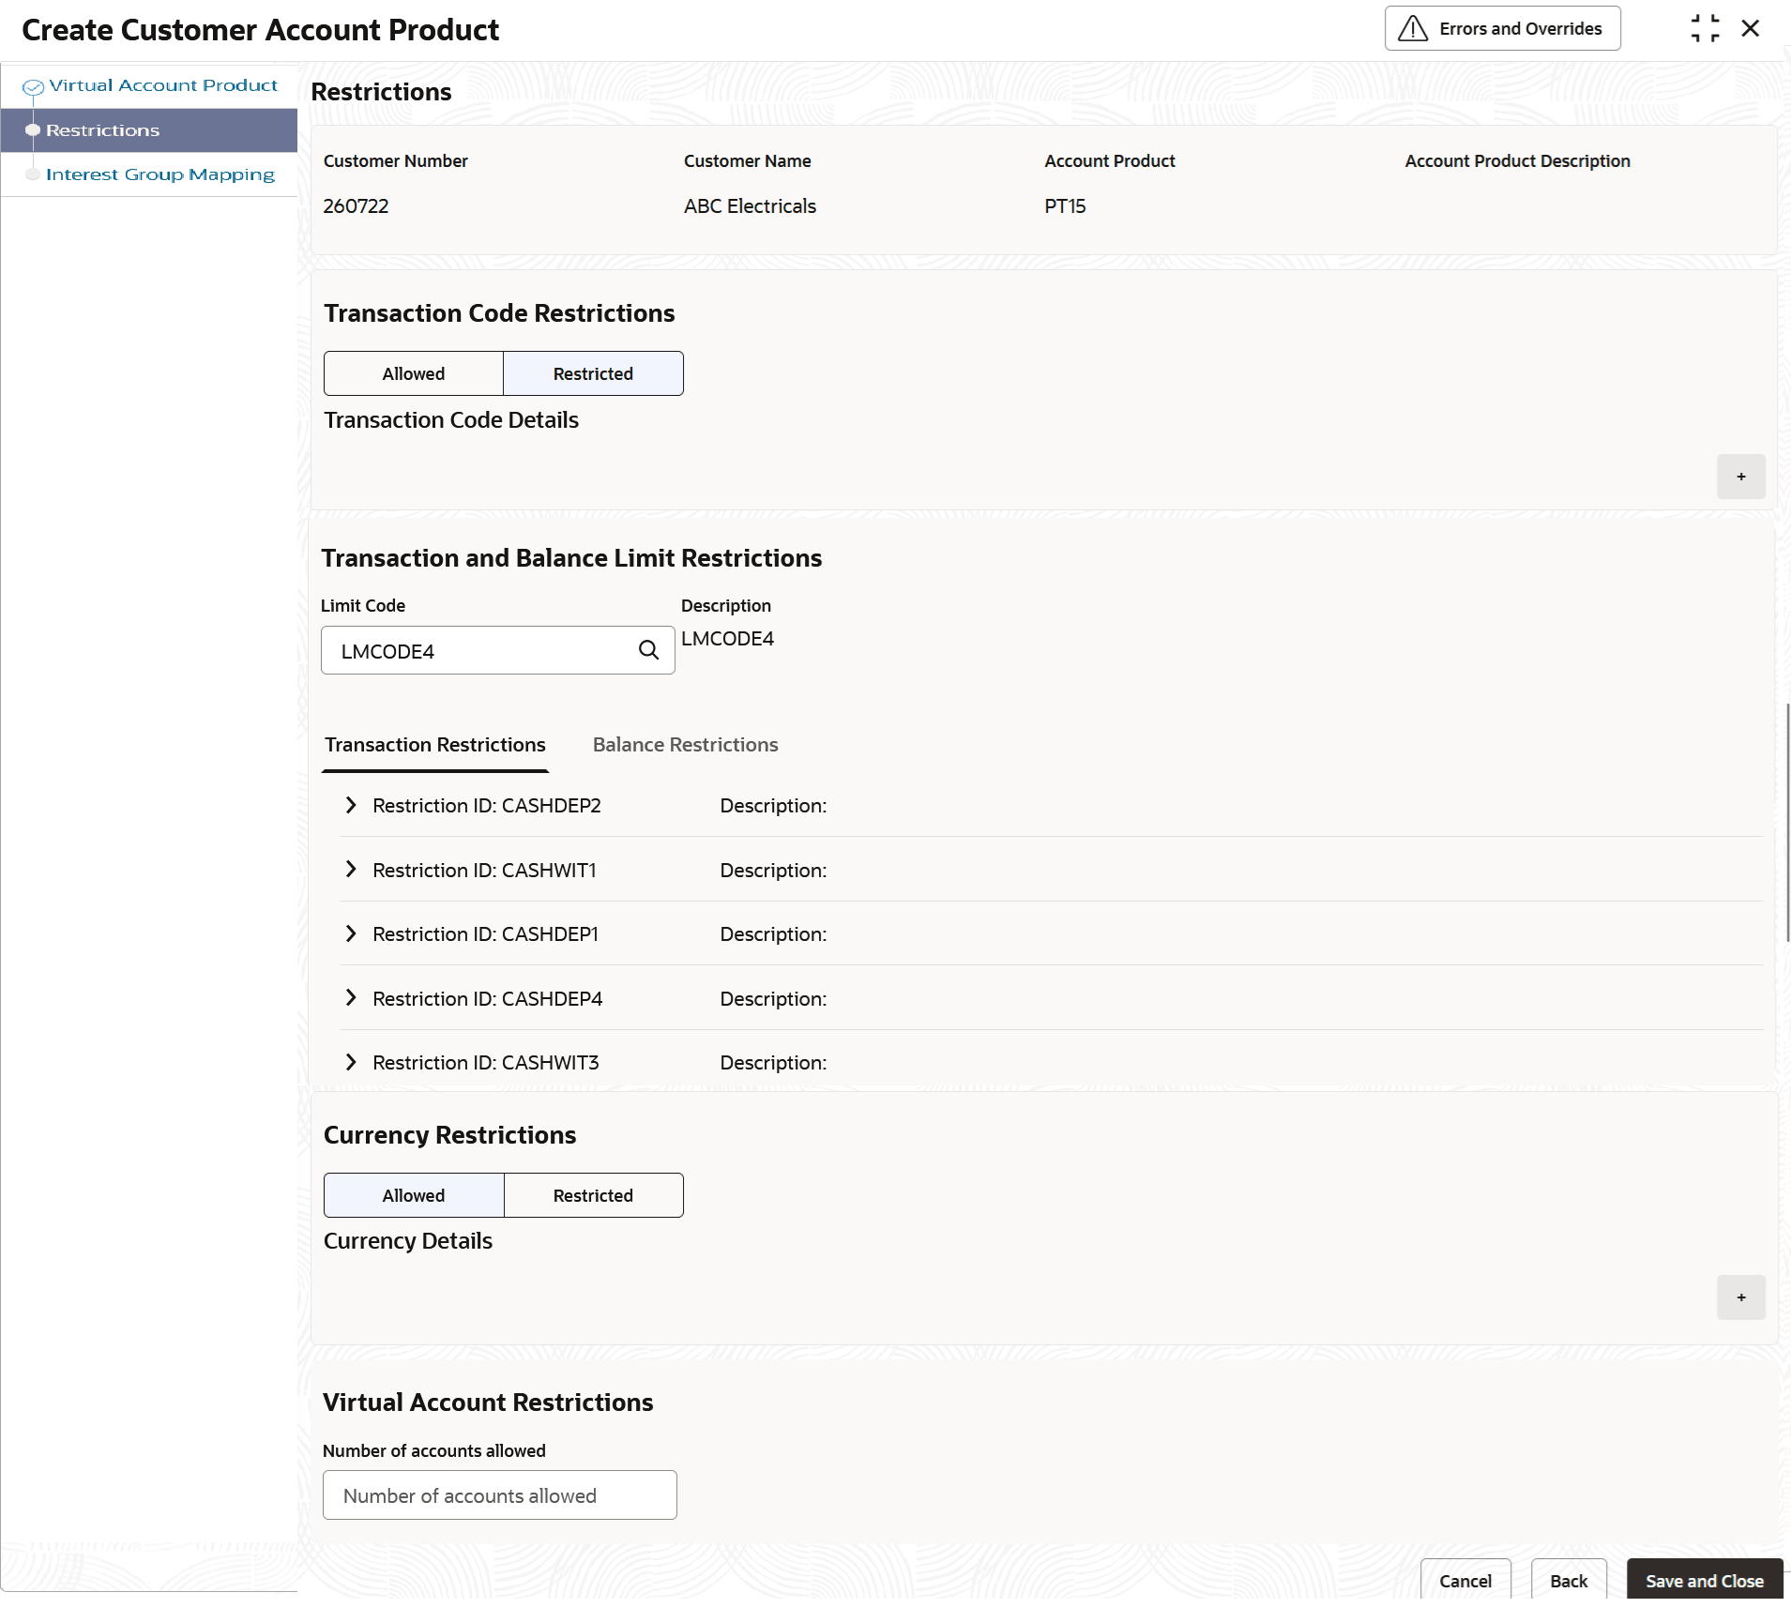This screenshot has width=1791, height=1623.
Task: Open the Restrictions step in sidebar
Action: [149, 130]
